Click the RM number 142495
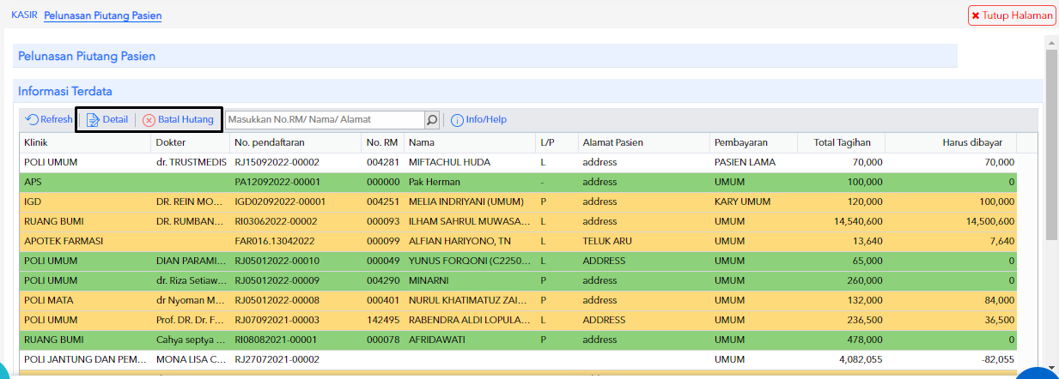Screen dimensions: 1059x379 (x=382, y=320)
